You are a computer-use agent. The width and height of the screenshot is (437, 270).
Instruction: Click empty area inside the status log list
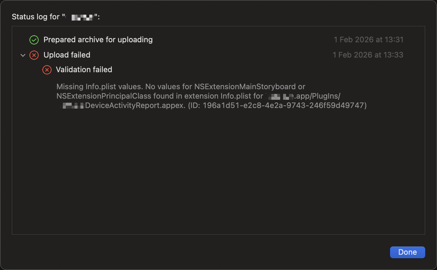tap(218, 176)
